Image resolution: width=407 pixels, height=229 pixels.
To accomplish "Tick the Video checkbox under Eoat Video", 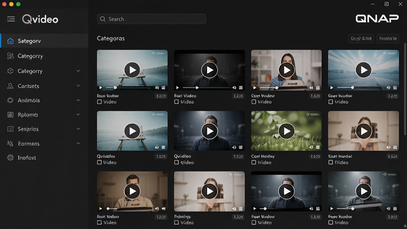I will [176, 102].
